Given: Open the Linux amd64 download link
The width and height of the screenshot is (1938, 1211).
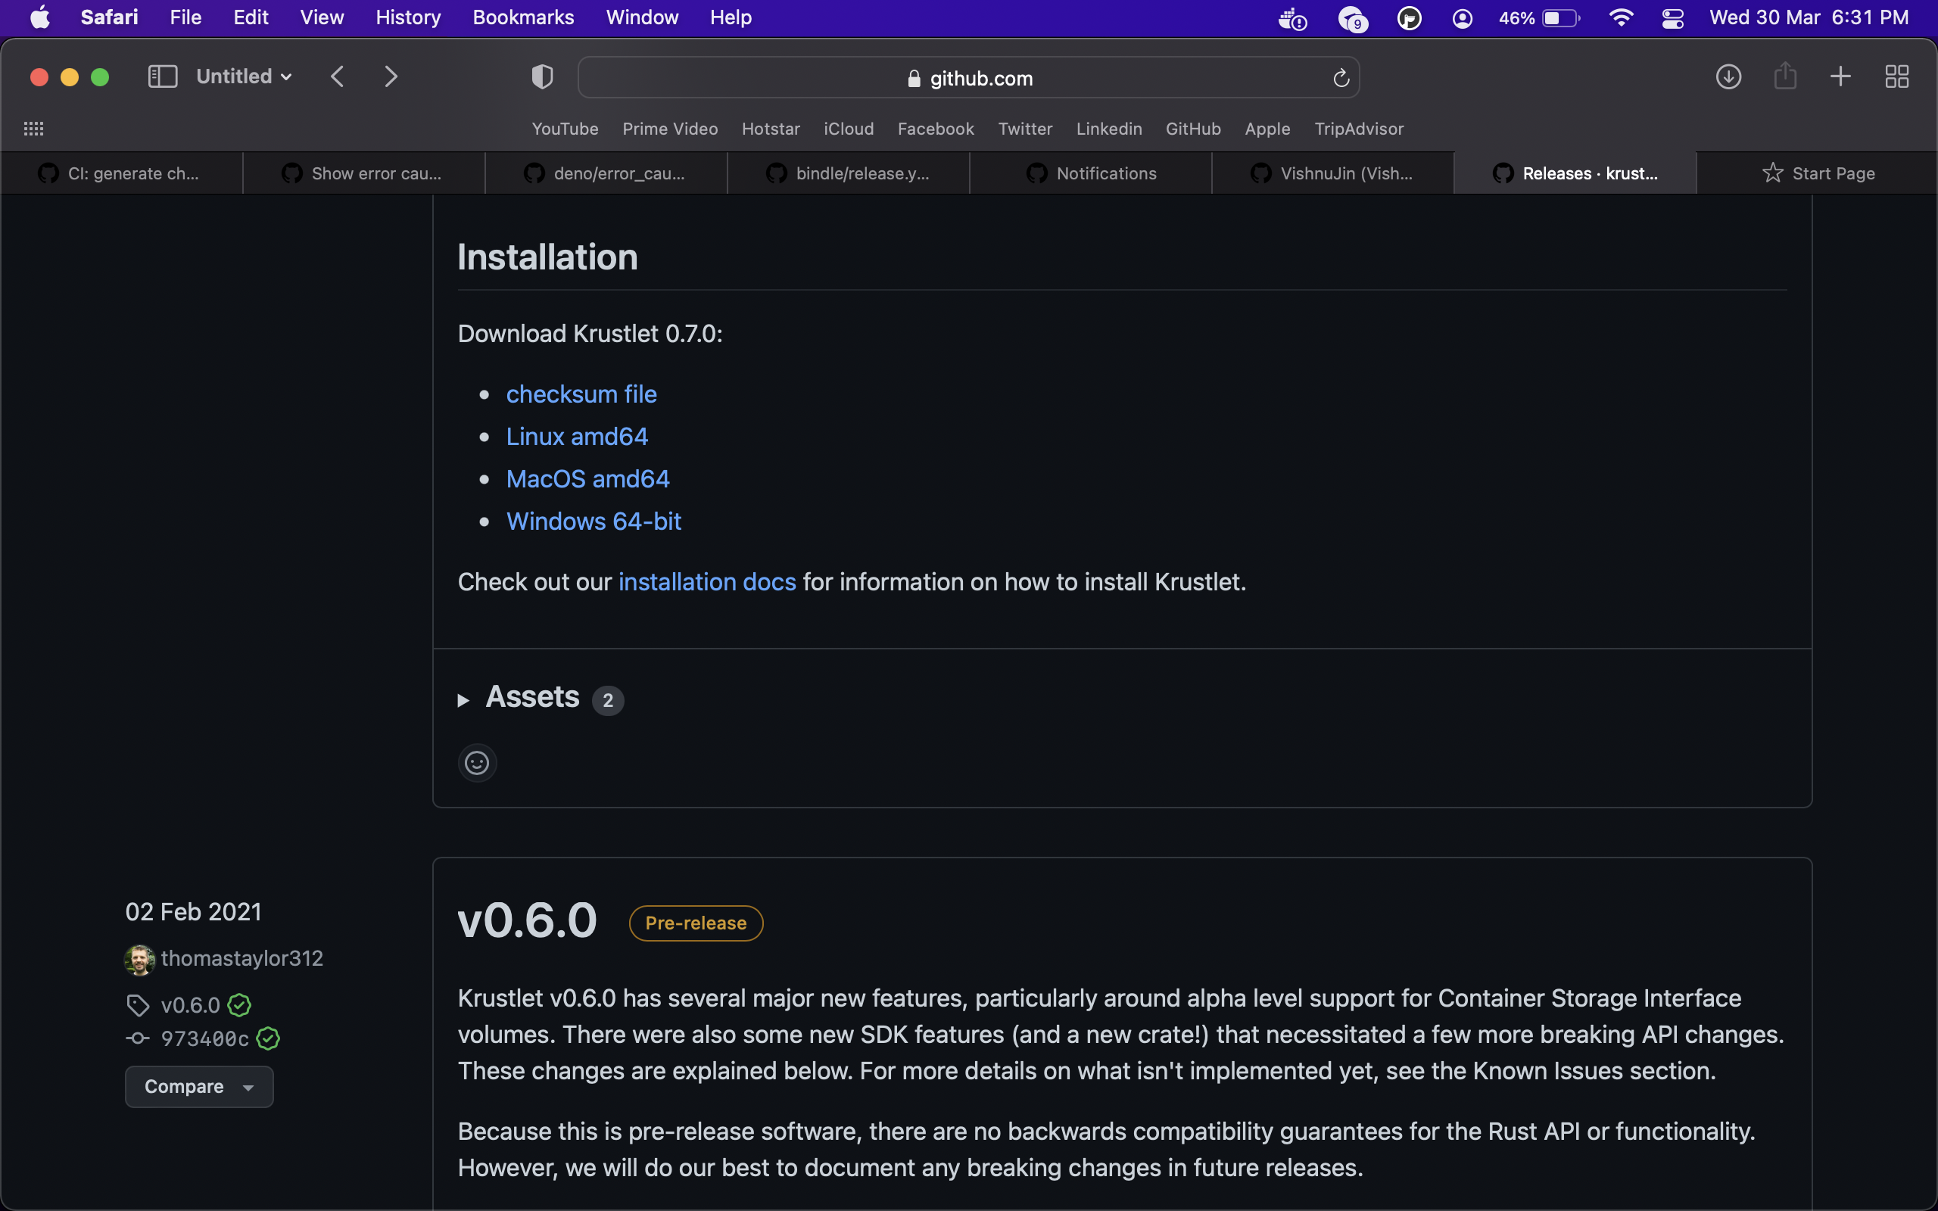Looking at the screenshot, I should click(577, 437).
